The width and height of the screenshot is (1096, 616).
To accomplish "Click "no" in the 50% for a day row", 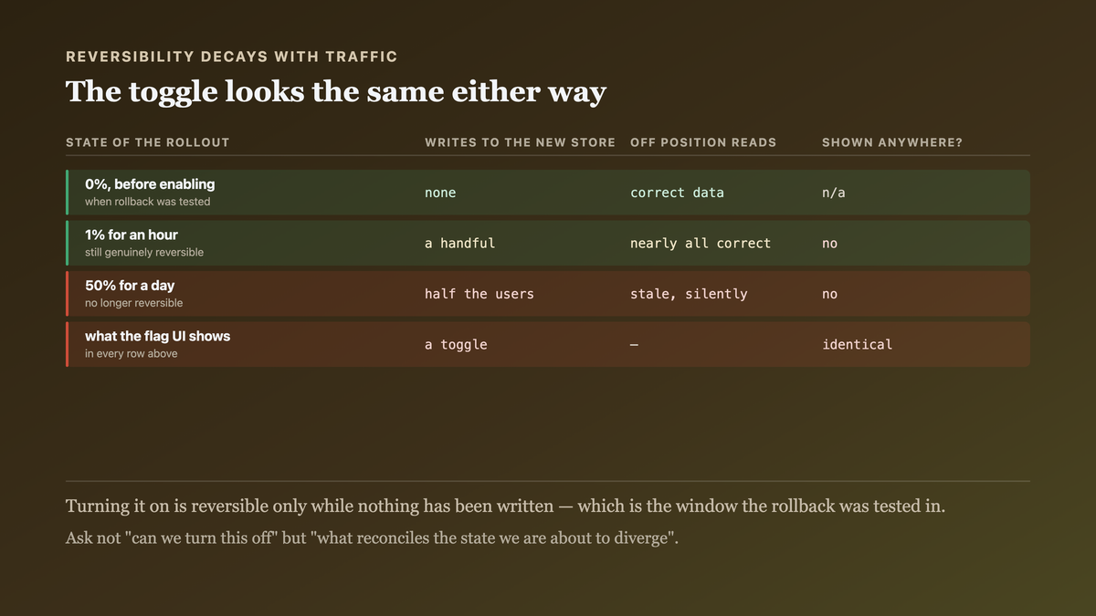I will [829, 294].
